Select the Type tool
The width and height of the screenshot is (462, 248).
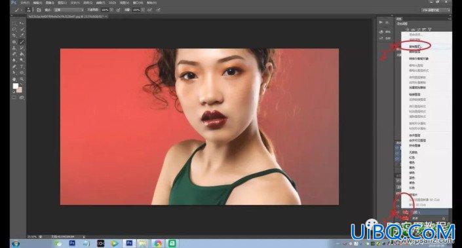22,67
